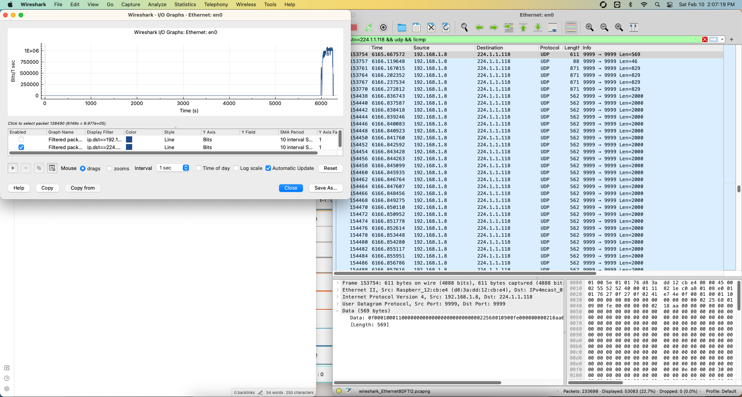Click Reset button in I/O Graphs

tap(330, 168)
